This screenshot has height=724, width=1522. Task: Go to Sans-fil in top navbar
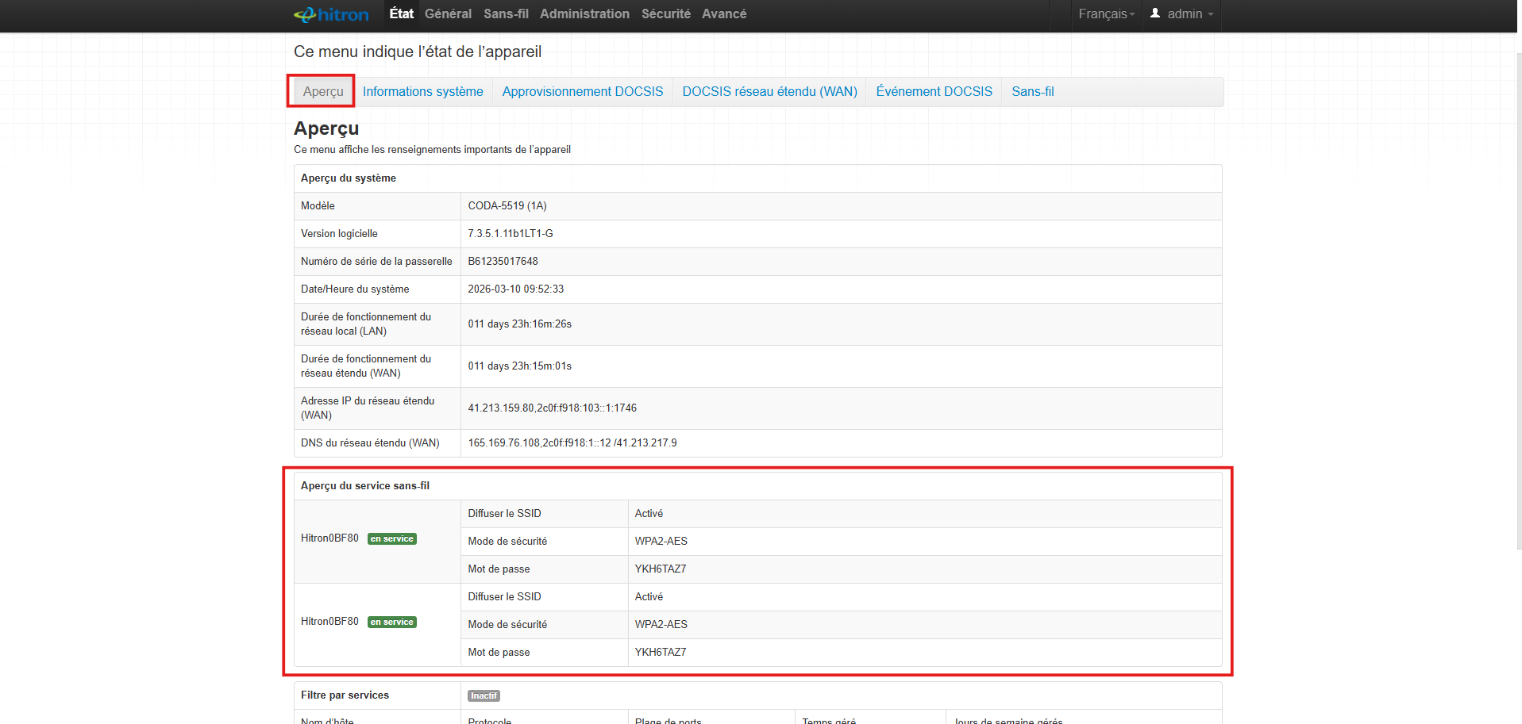click(x=506, y=13)
